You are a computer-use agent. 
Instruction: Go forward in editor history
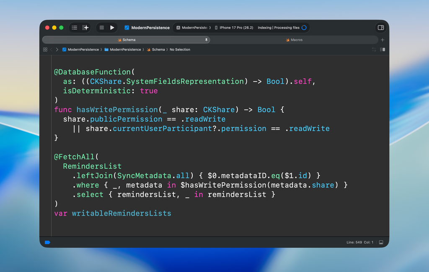[x=57, y=49]
